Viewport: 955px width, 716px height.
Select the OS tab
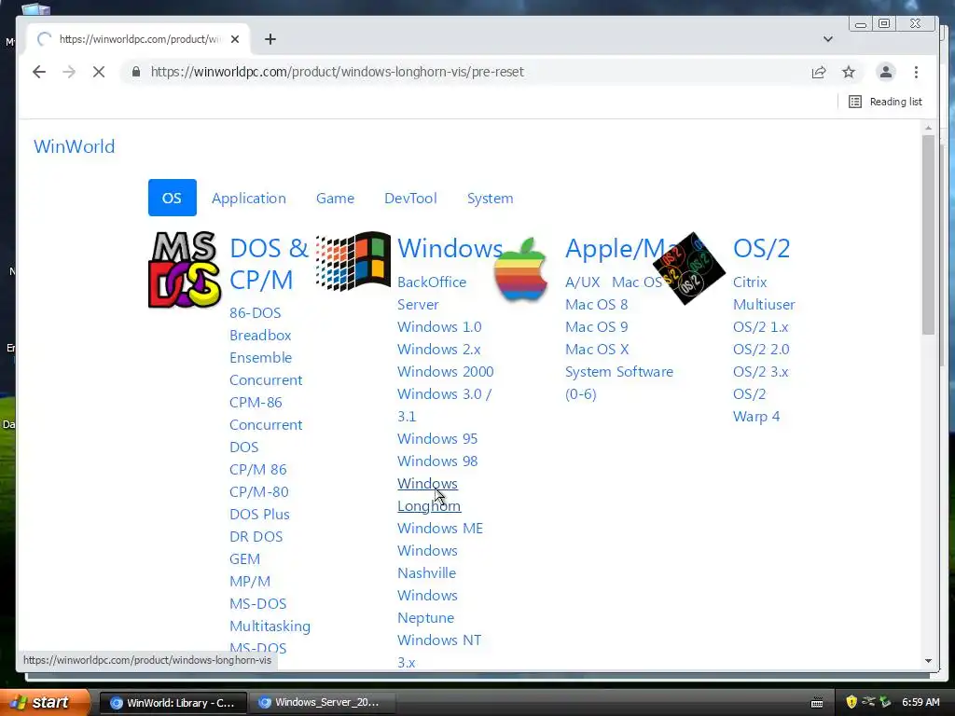pyautogui.click(x=173, y=198)
